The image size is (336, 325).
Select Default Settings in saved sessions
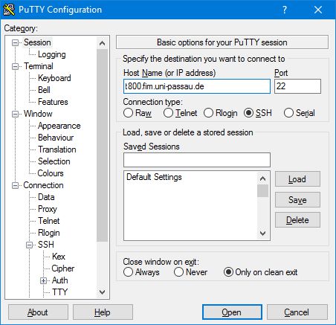(x=154, y=177)
